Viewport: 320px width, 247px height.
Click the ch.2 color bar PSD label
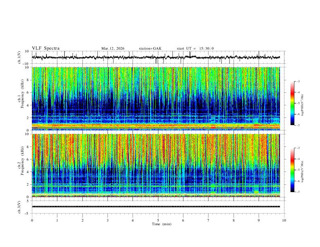pos(302,172)
